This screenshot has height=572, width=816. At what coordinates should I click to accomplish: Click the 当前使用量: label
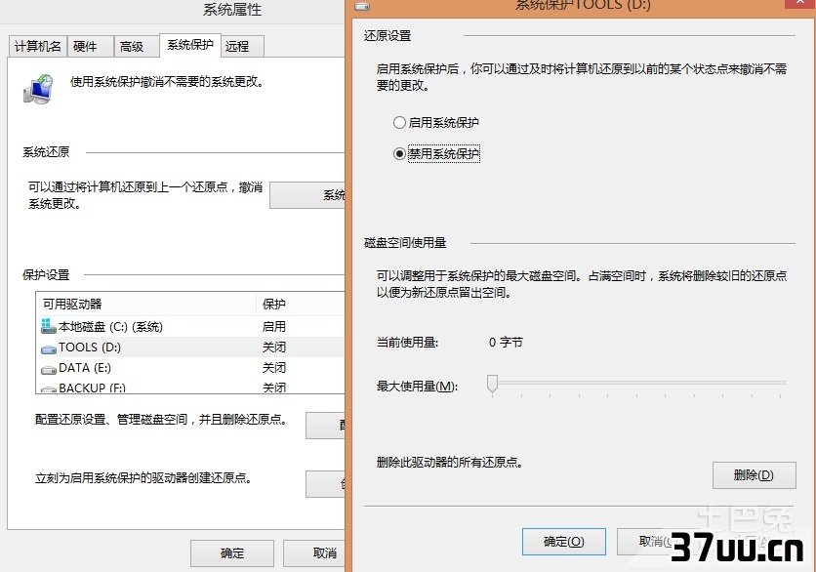tap(407, 343)
